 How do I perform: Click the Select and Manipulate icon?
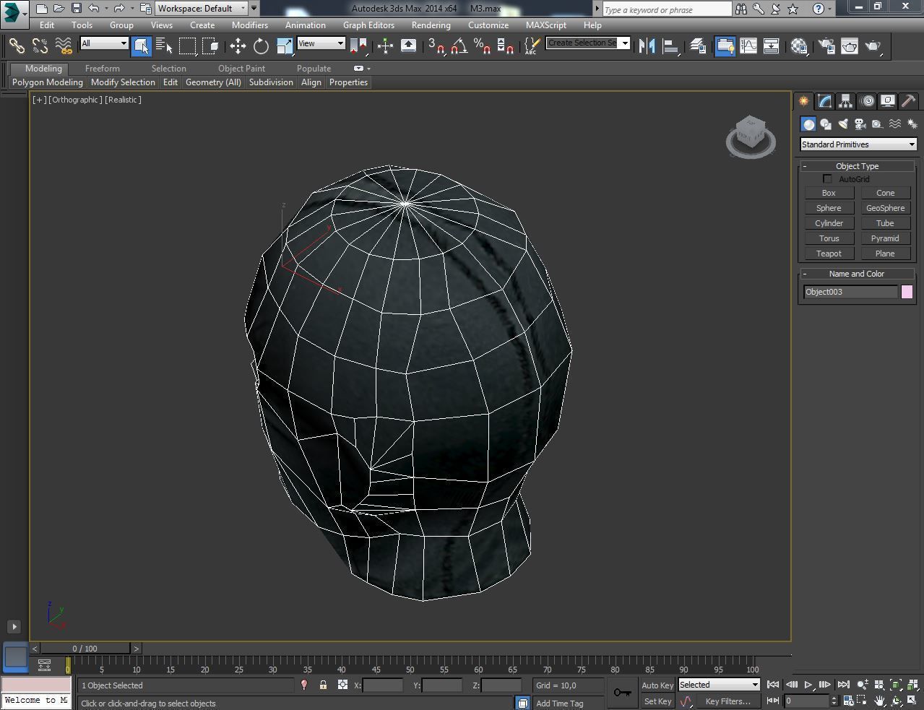(x=385, y=46)
